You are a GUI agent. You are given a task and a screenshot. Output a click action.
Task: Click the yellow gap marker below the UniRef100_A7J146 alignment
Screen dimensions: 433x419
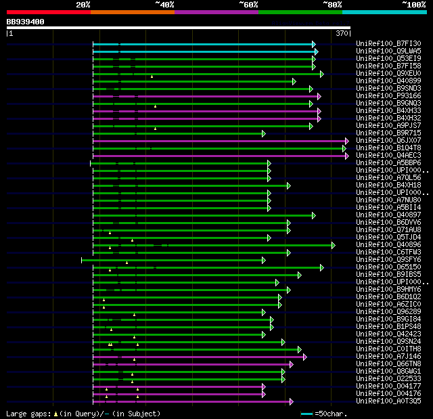point(134,359)
